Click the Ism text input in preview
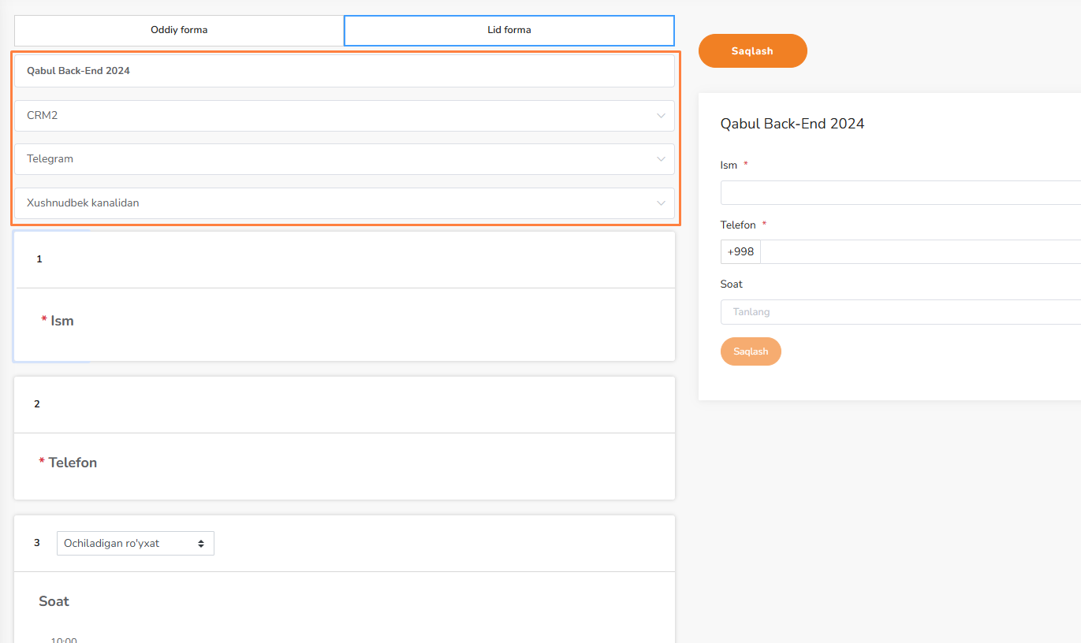The height and width of the screenshot is (643, 1081). [899, 193]
